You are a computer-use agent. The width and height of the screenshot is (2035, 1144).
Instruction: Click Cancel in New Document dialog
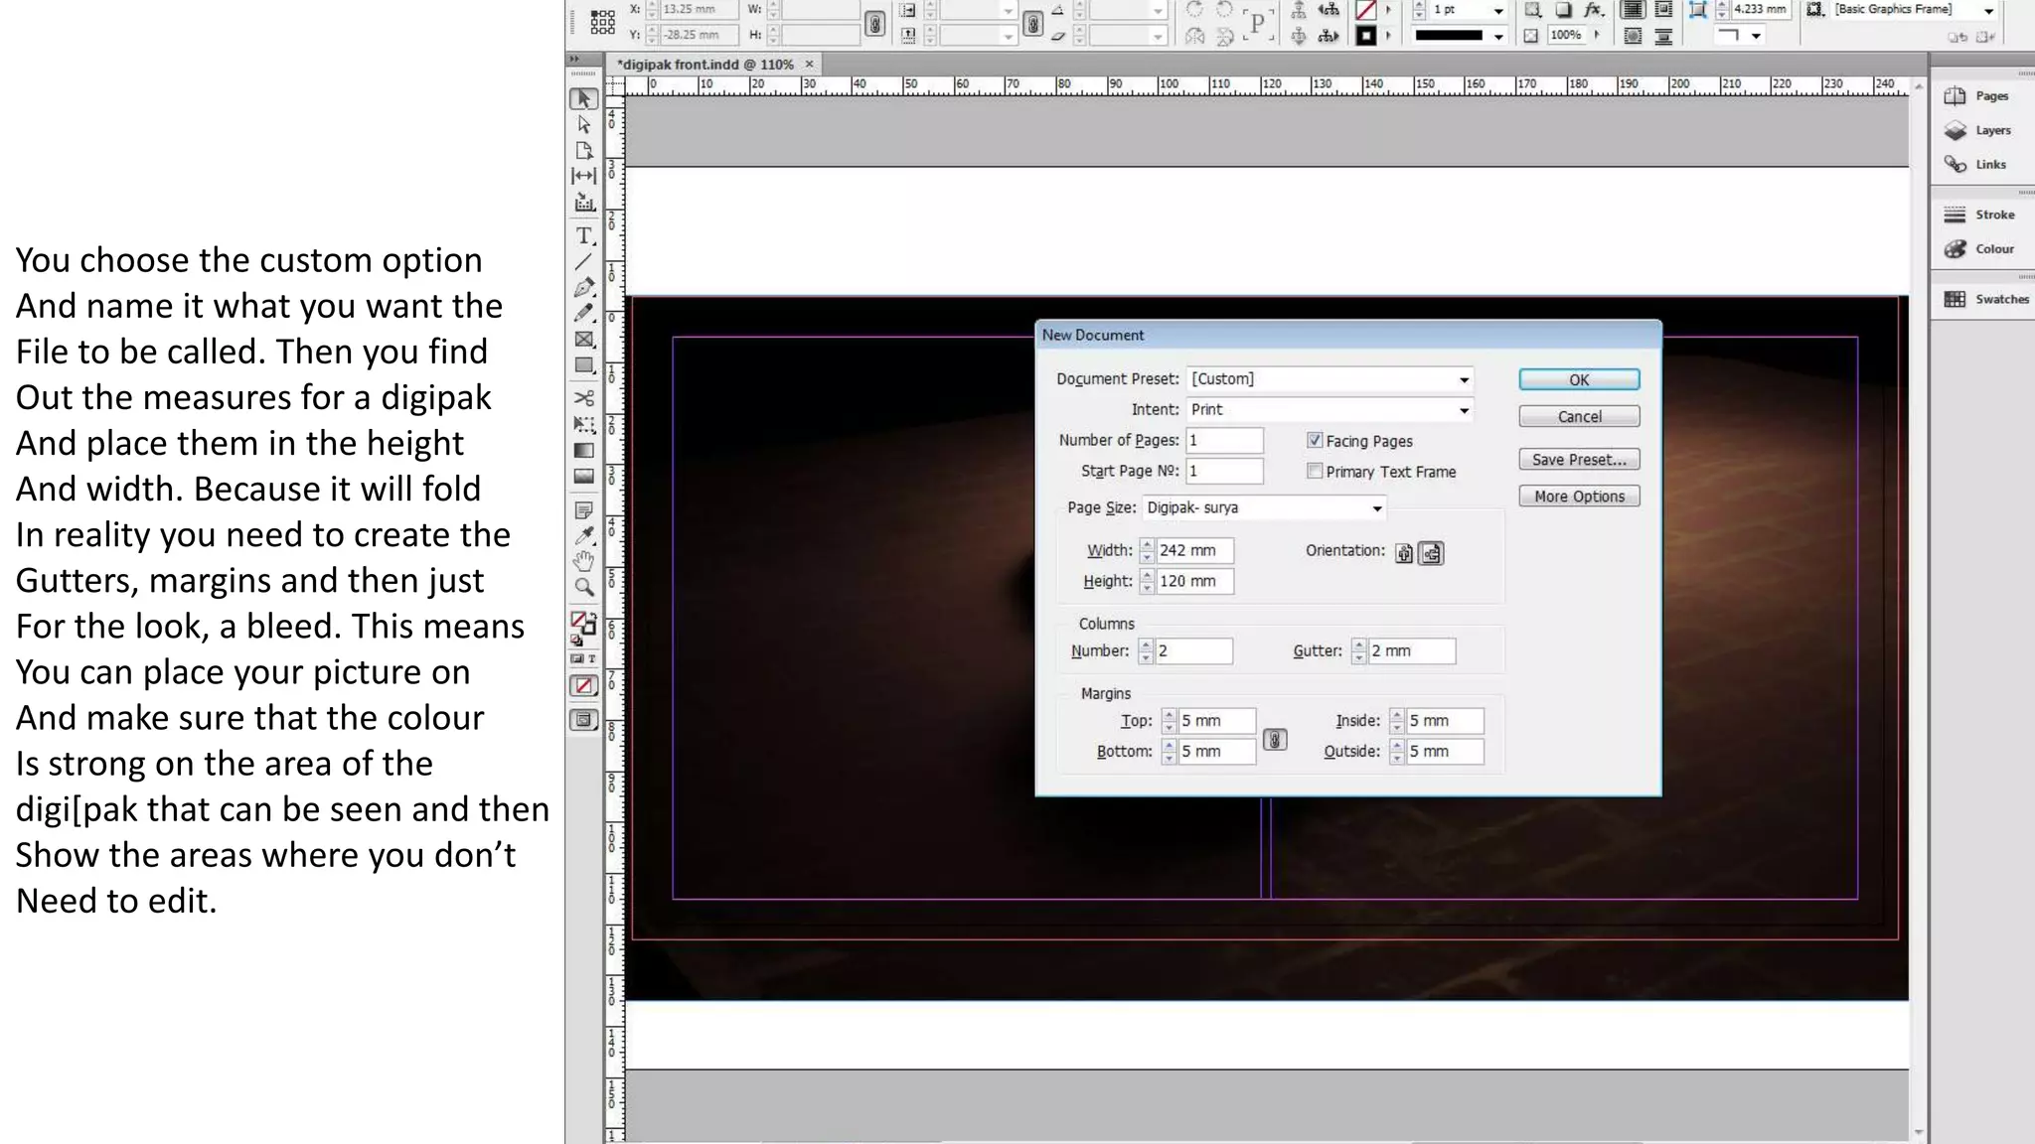(x=1579, y=416)
